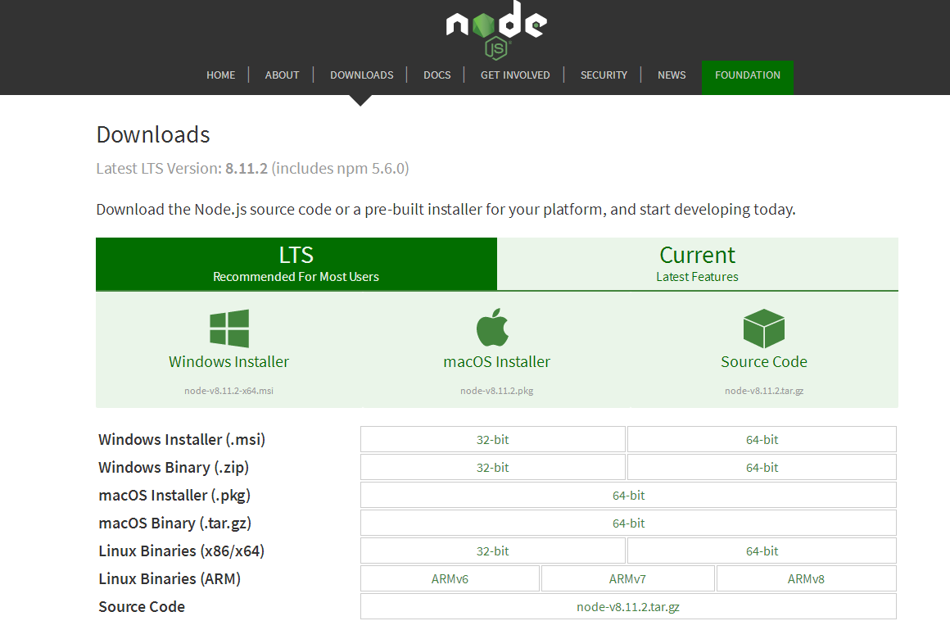
Task: Click the Windows Installer (.msi) row label
Action: (x=182, y=440)
